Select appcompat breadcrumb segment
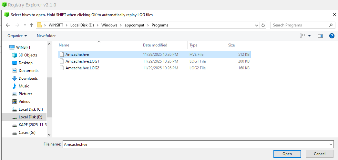The width and height of the screenshot is (338, 160). pyautogui.click(x=135, y=25)
